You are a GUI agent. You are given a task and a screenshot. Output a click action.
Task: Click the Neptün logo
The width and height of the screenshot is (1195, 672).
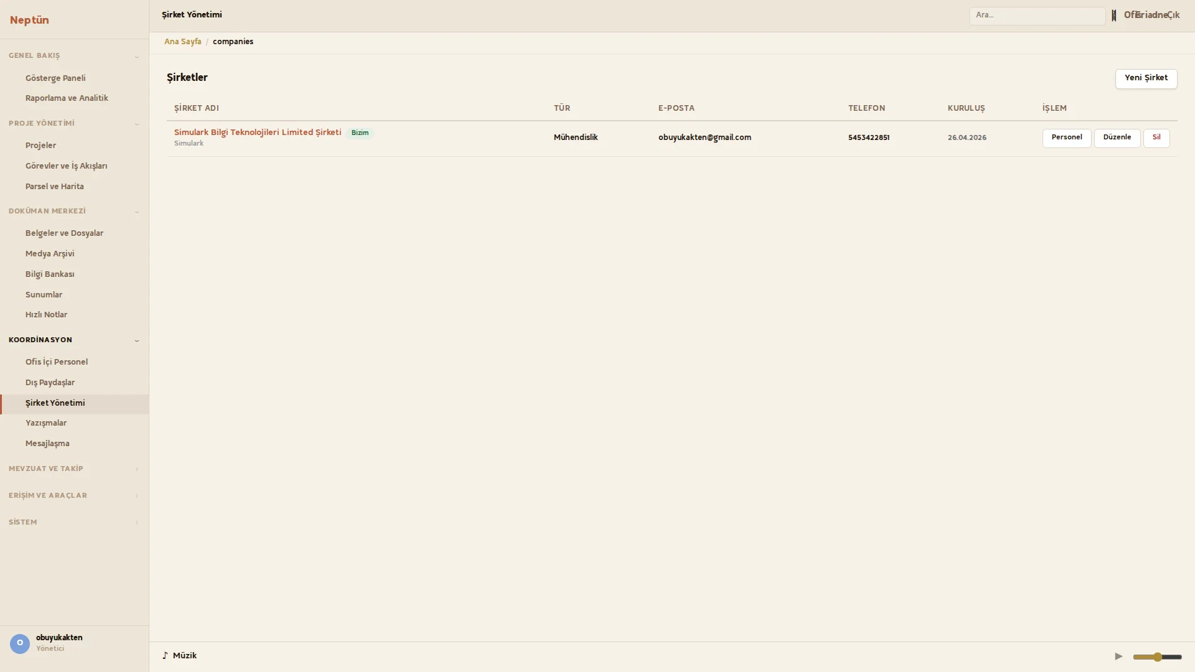pyautogui.click(x=29, y=20)
